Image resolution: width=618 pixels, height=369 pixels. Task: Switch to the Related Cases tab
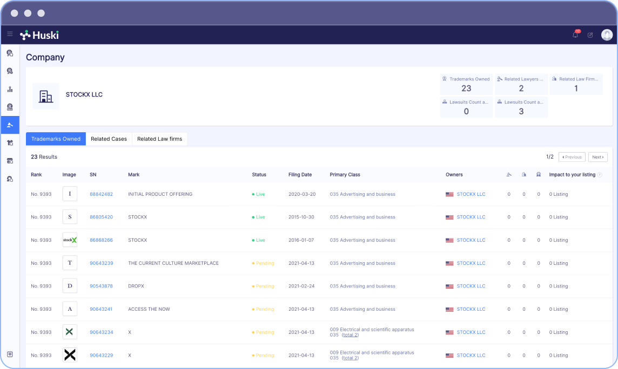coord(109,139)
